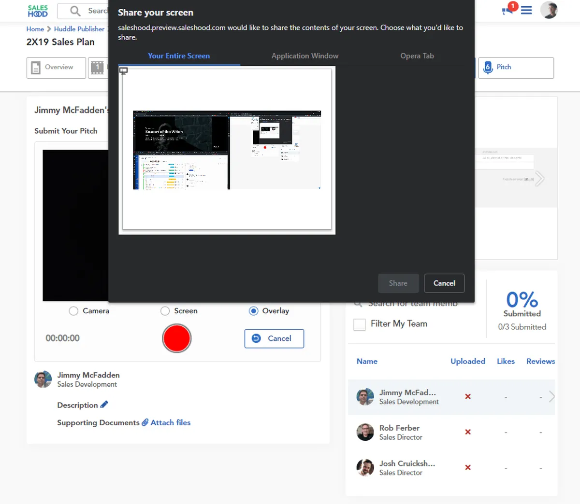Open the hamburger menu icon
580x504 pixels.
[526, 10]
